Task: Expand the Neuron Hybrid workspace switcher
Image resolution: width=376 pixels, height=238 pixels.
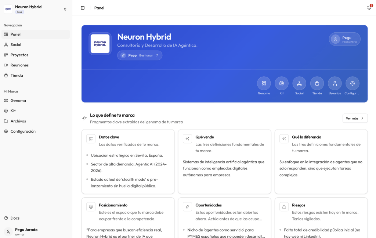Action: [x=65, y=9]
